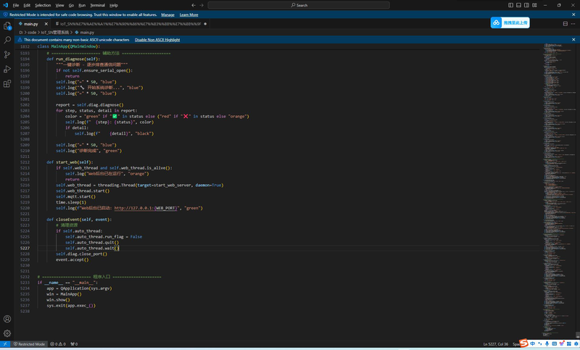Viewport: 580px width, 350px height.
Task: Click the Sogou microphone voice input icon
Action: (x=547, y=343)
